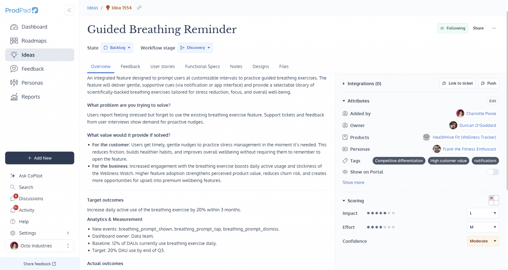This screenshot has height=270, width=508.
Task: Open the Personas people icon
Action: pos(14,83)
